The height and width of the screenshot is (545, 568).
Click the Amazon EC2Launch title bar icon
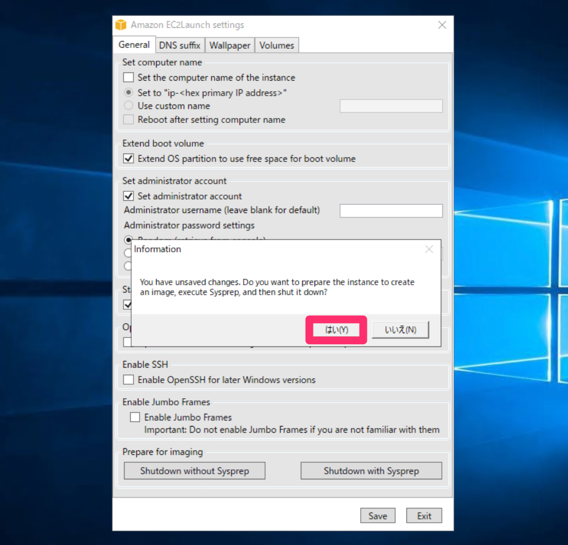[x=121, y=24]
